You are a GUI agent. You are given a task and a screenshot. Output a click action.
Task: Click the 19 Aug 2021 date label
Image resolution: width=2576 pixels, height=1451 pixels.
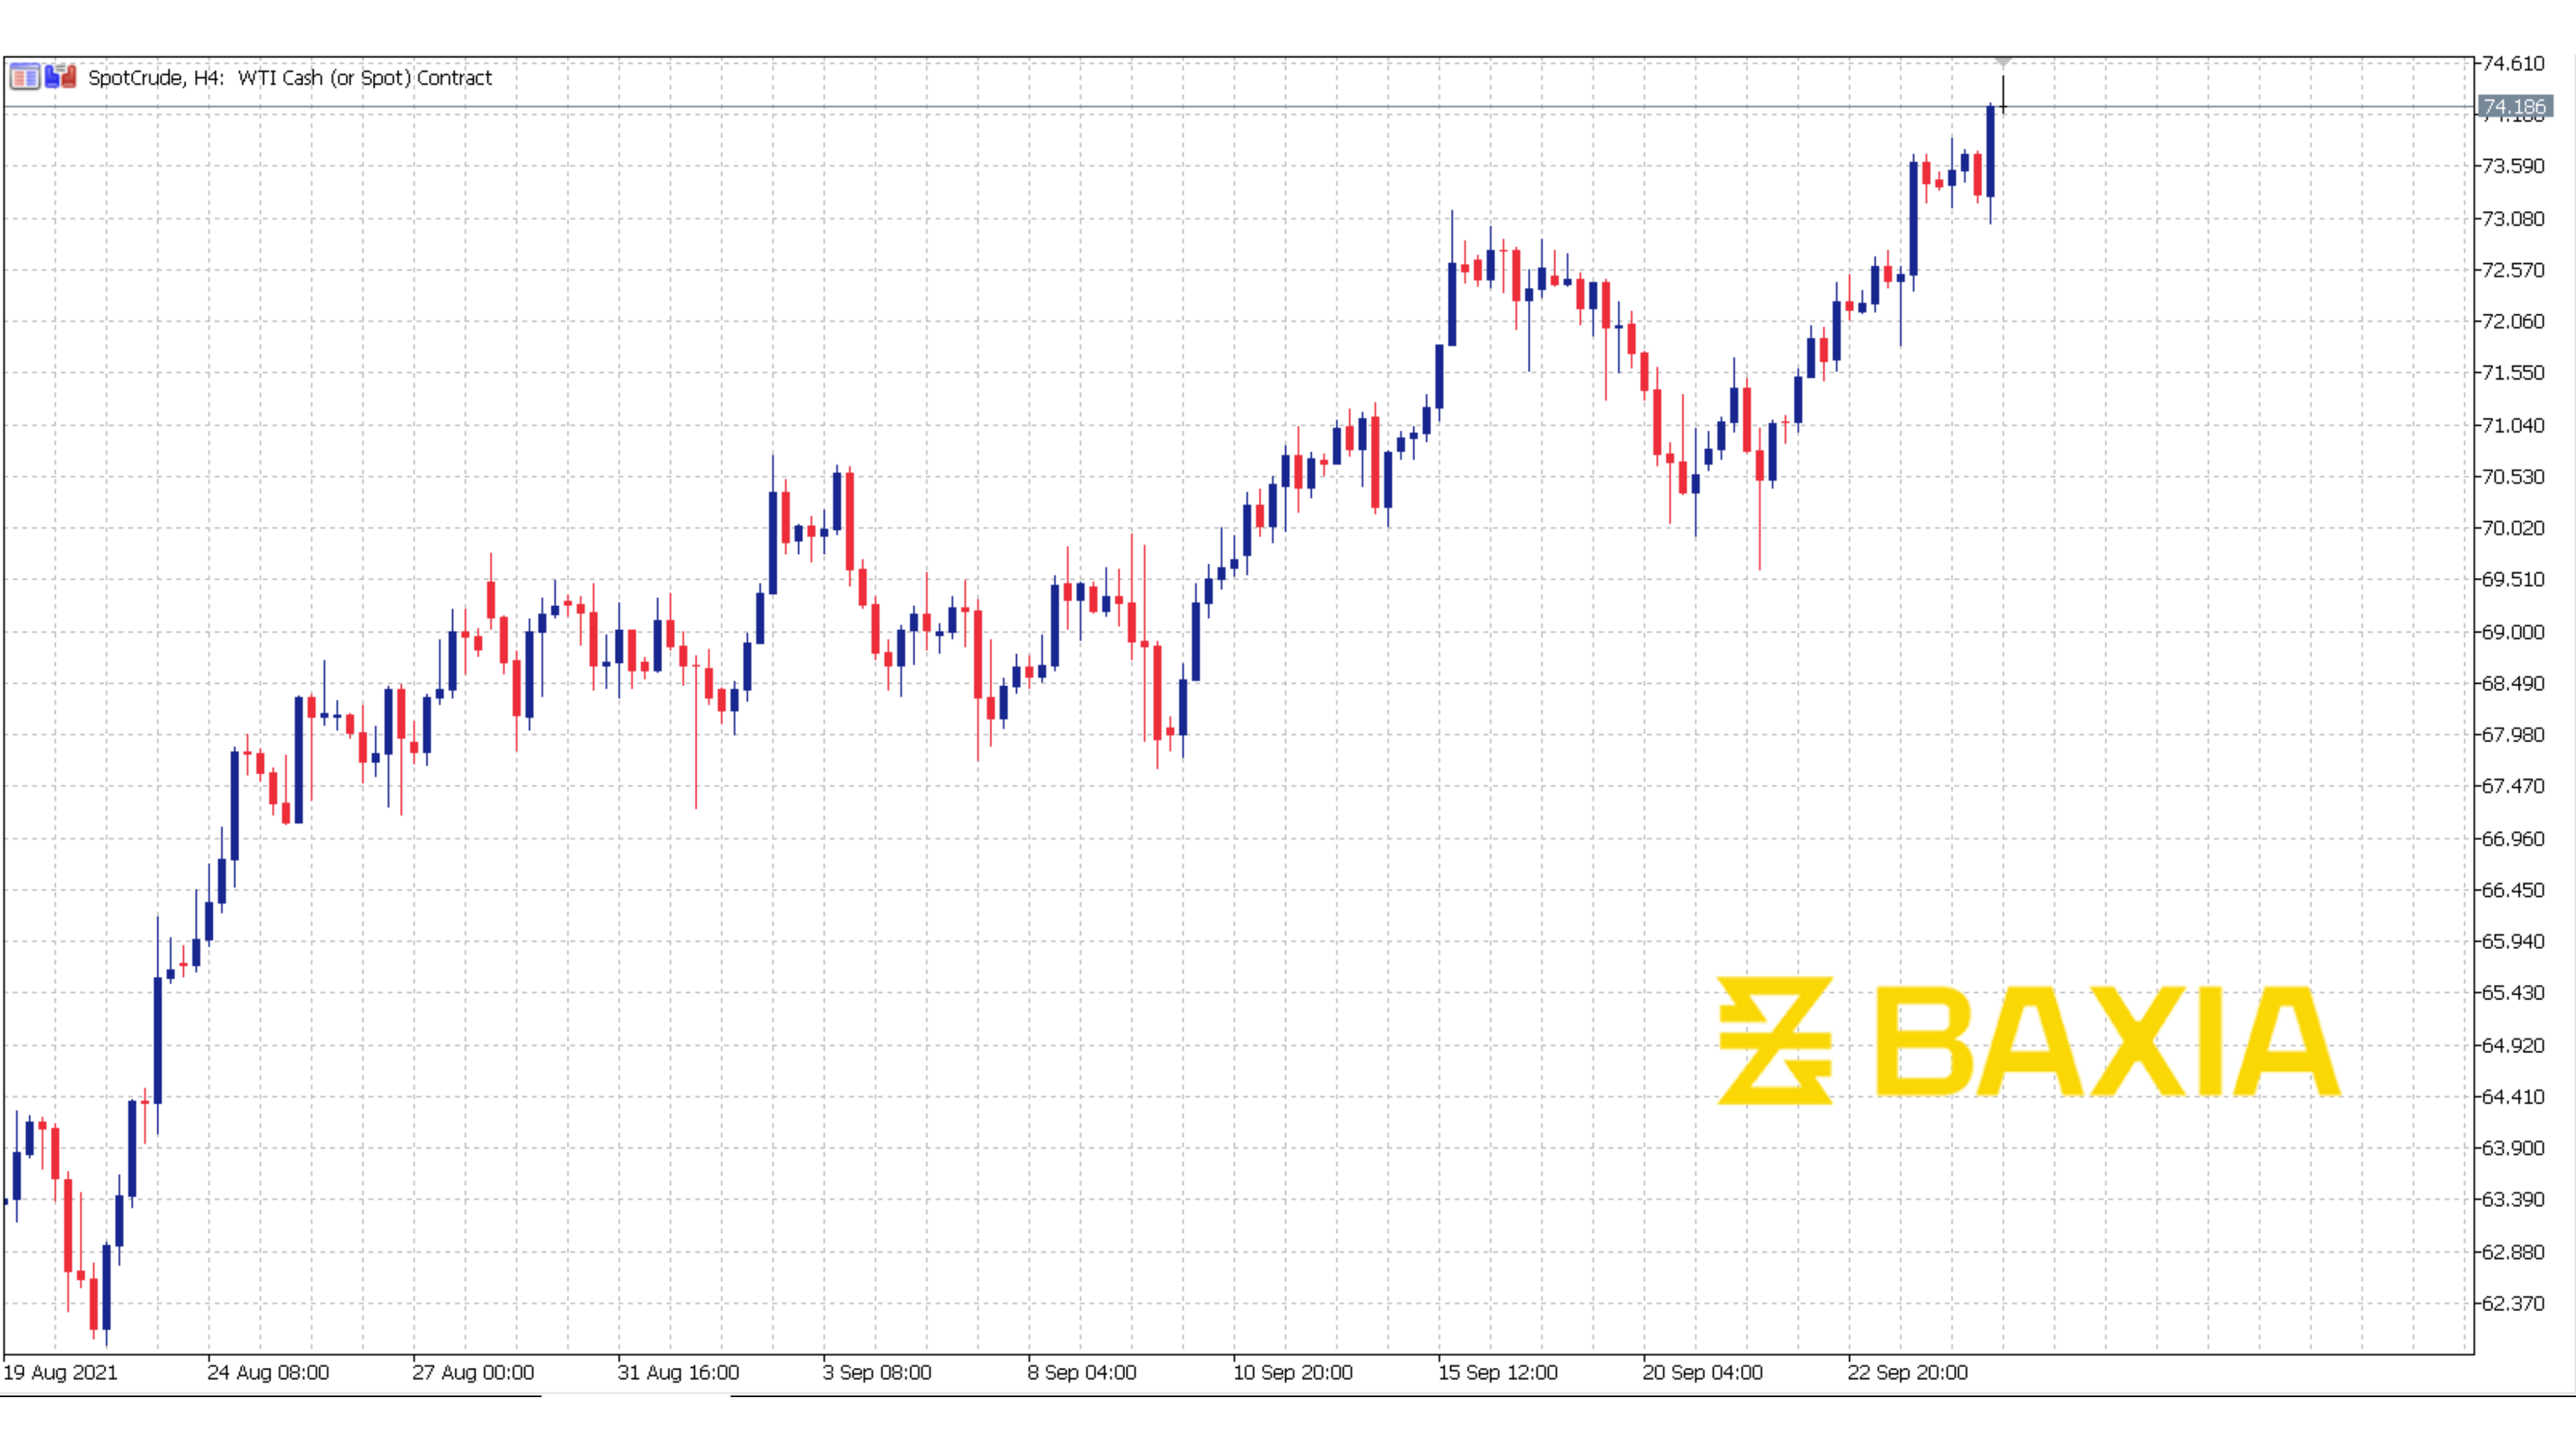tap(60, 1372)
